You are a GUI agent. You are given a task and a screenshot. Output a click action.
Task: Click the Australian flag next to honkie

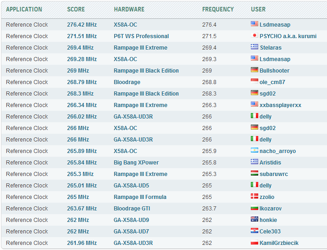254,219
